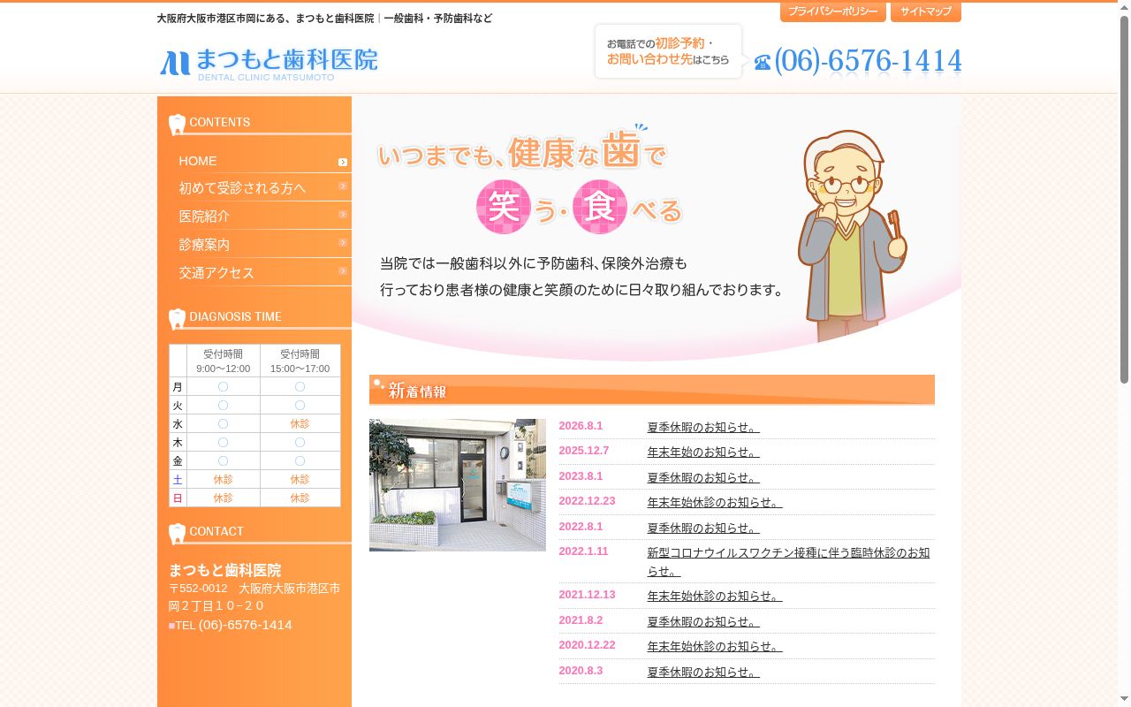Click the phone number (06)-6576-1414 in the header
Viewport: 1131px width, 707px height.
868,62
